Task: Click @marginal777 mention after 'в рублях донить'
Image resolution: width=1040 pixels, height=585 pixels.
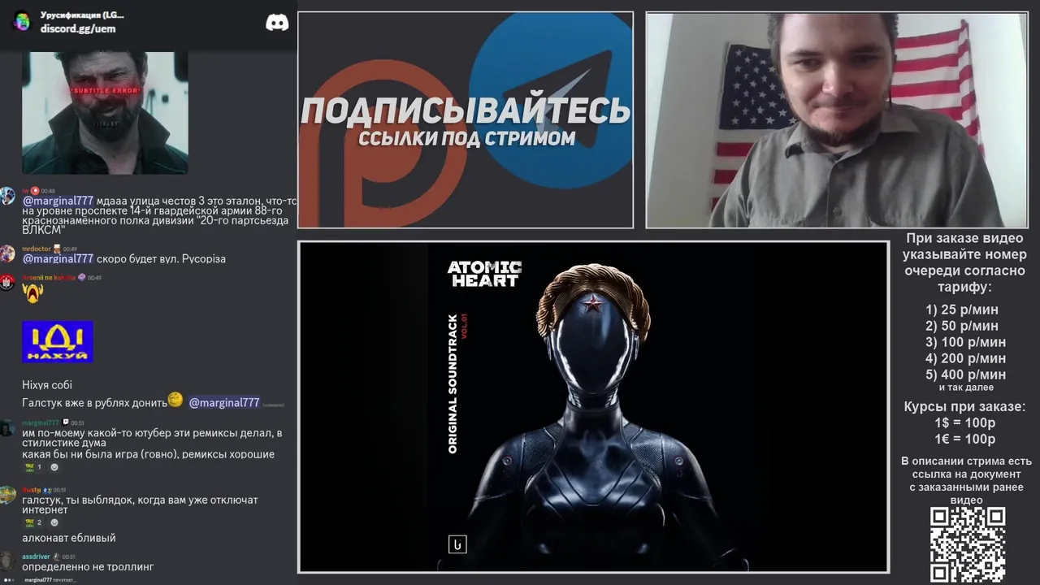Action: pos(224,402)
